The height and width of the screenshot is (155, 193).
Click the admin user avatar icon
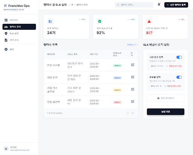click(x=6, y=149)
